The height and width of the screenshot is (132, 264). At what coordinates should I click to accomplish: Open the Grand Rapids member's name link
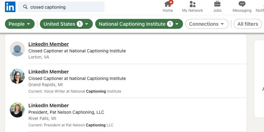tap(49, 72)
